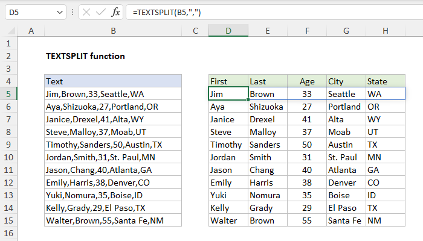The image size is (423, 241).
Task: Select the state cell 'OR'
Action: pos(386,107)
